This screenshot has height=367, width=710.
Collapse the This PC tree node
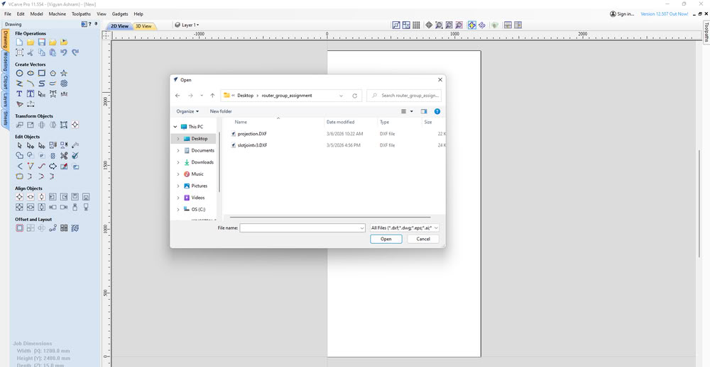[175, 127]
